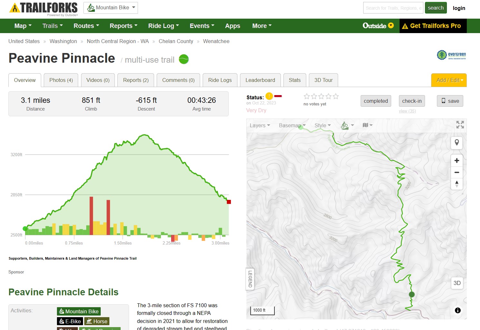
Task: Click Get Trailforks Pro button
Action: (x=433, y=26)
